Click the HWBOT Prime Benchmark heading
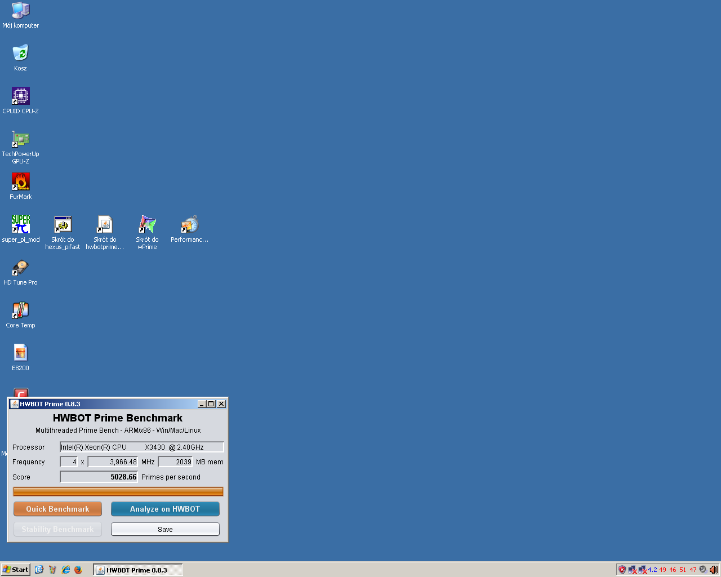The width and height of the screenshot is (721, 577). pyautogui.click(x=118, y=418)
